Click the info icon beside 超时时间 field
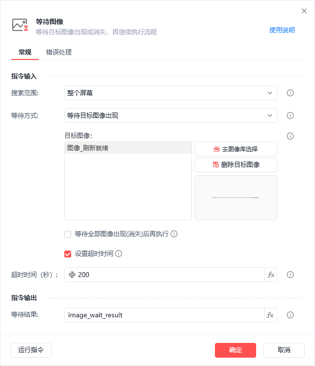This screenshot has width=315, height=366. click(290, 275)
